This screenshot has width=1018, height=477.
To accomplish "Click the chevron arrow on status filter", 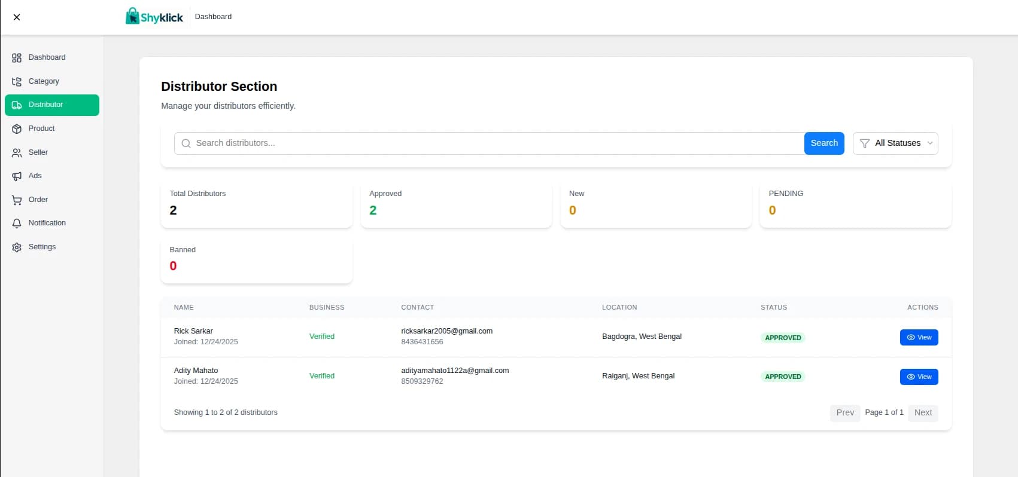I will point(930,143).
